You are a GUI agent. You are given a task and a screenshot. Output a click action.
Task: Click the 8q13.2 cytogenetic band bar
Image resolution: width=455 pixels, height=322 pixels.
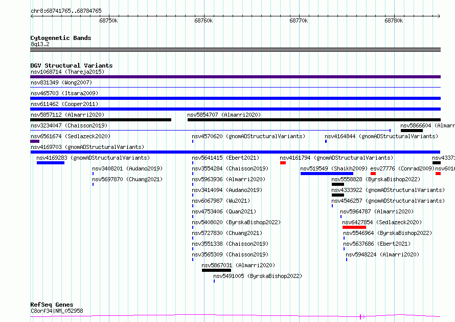pyautogui.click(x=235, y=50)
